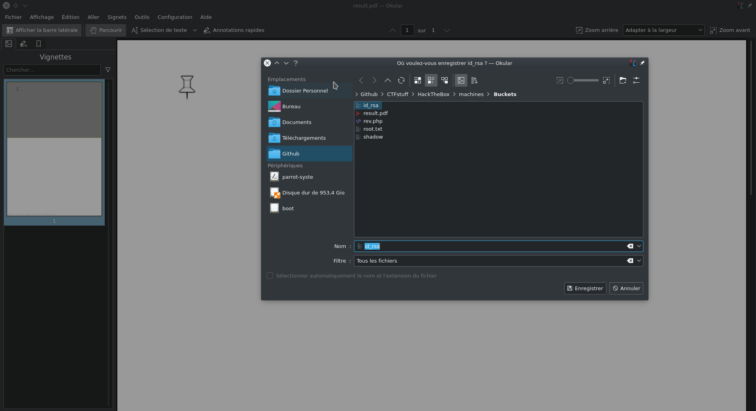This screenshot has height=411, width=756.
Task: Toggle file preview display in dialog
Action: point(461,80)
